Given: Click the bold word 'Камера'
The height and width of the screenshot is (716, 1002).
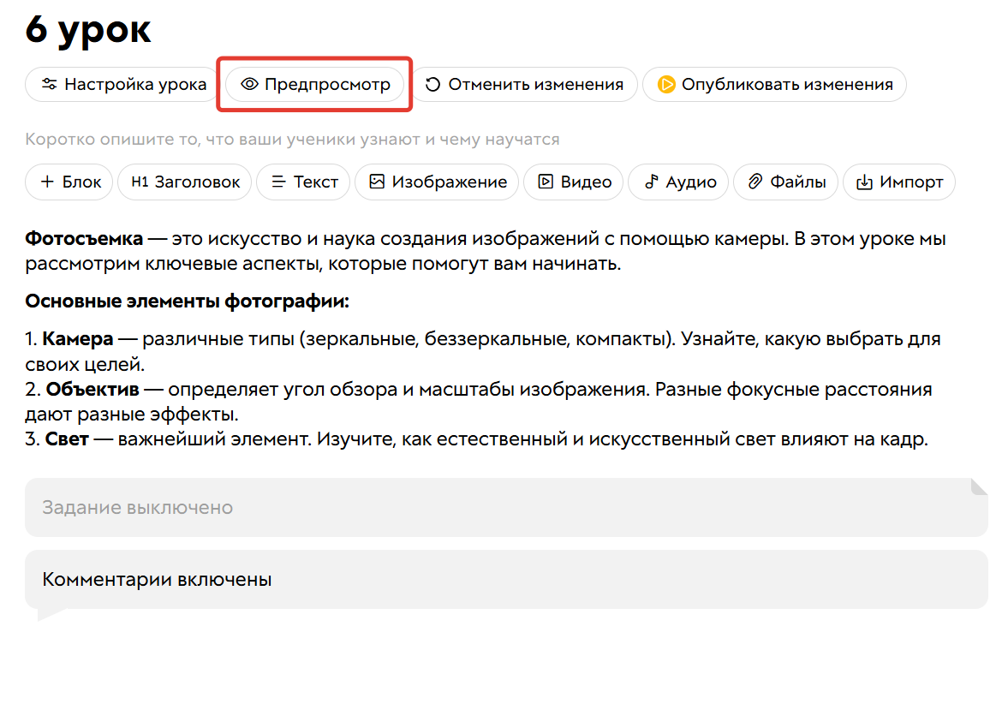Looking at the screenshot, I should [x=78, y=339].
